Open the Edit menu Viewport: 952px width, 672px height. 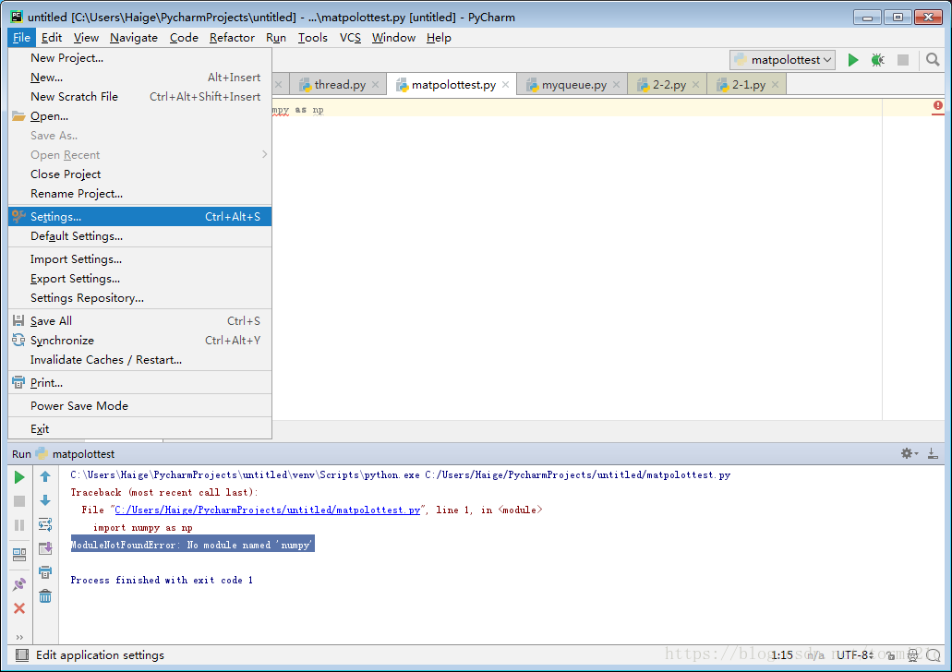coord(52,38)
